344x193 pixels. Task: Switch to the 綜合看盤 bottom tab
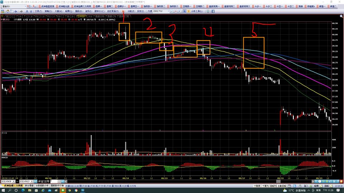tap(29, 186)
